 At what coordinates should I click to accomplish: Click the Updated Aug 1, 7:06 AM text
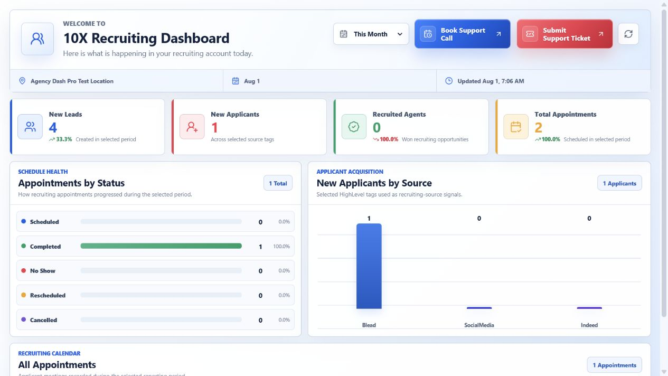click(x=491, y=81)
